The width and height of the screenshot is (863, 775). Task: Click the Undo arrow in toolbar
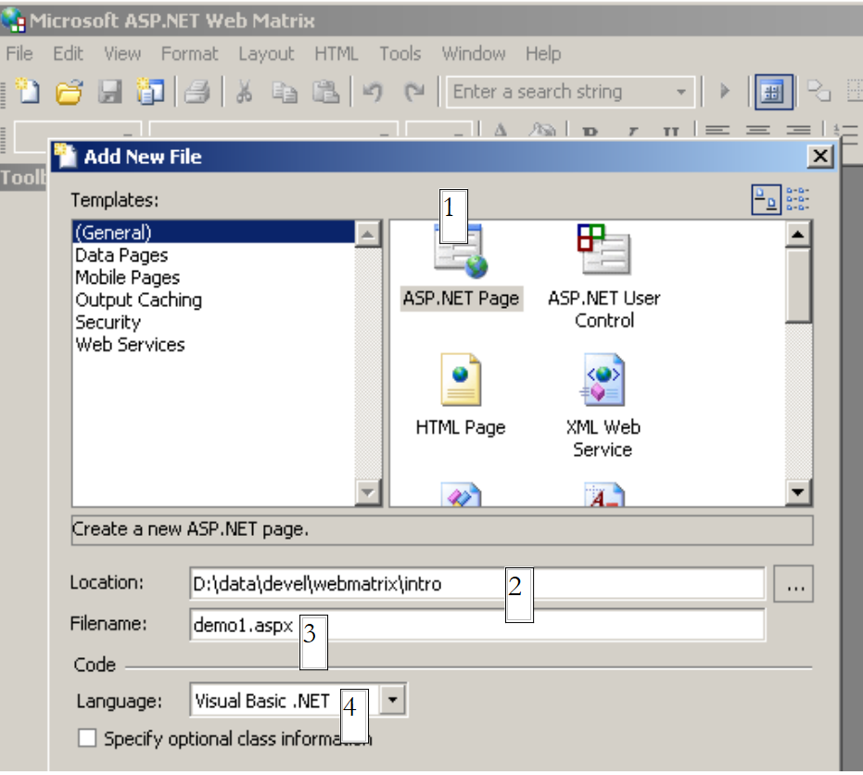(373, 92)
